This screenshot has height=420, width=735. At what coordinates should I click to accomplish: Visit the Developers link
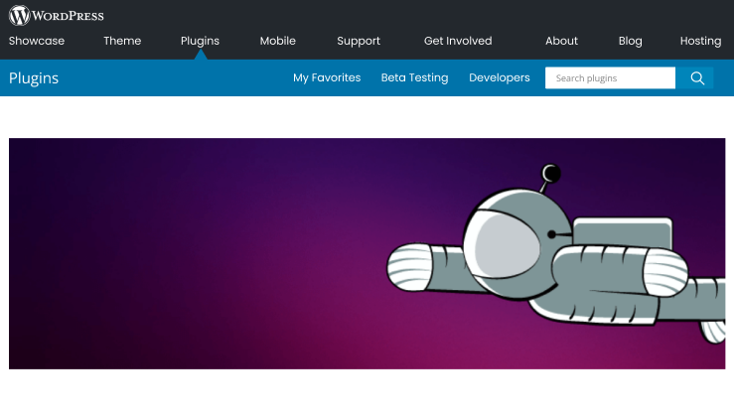point(500,77)
